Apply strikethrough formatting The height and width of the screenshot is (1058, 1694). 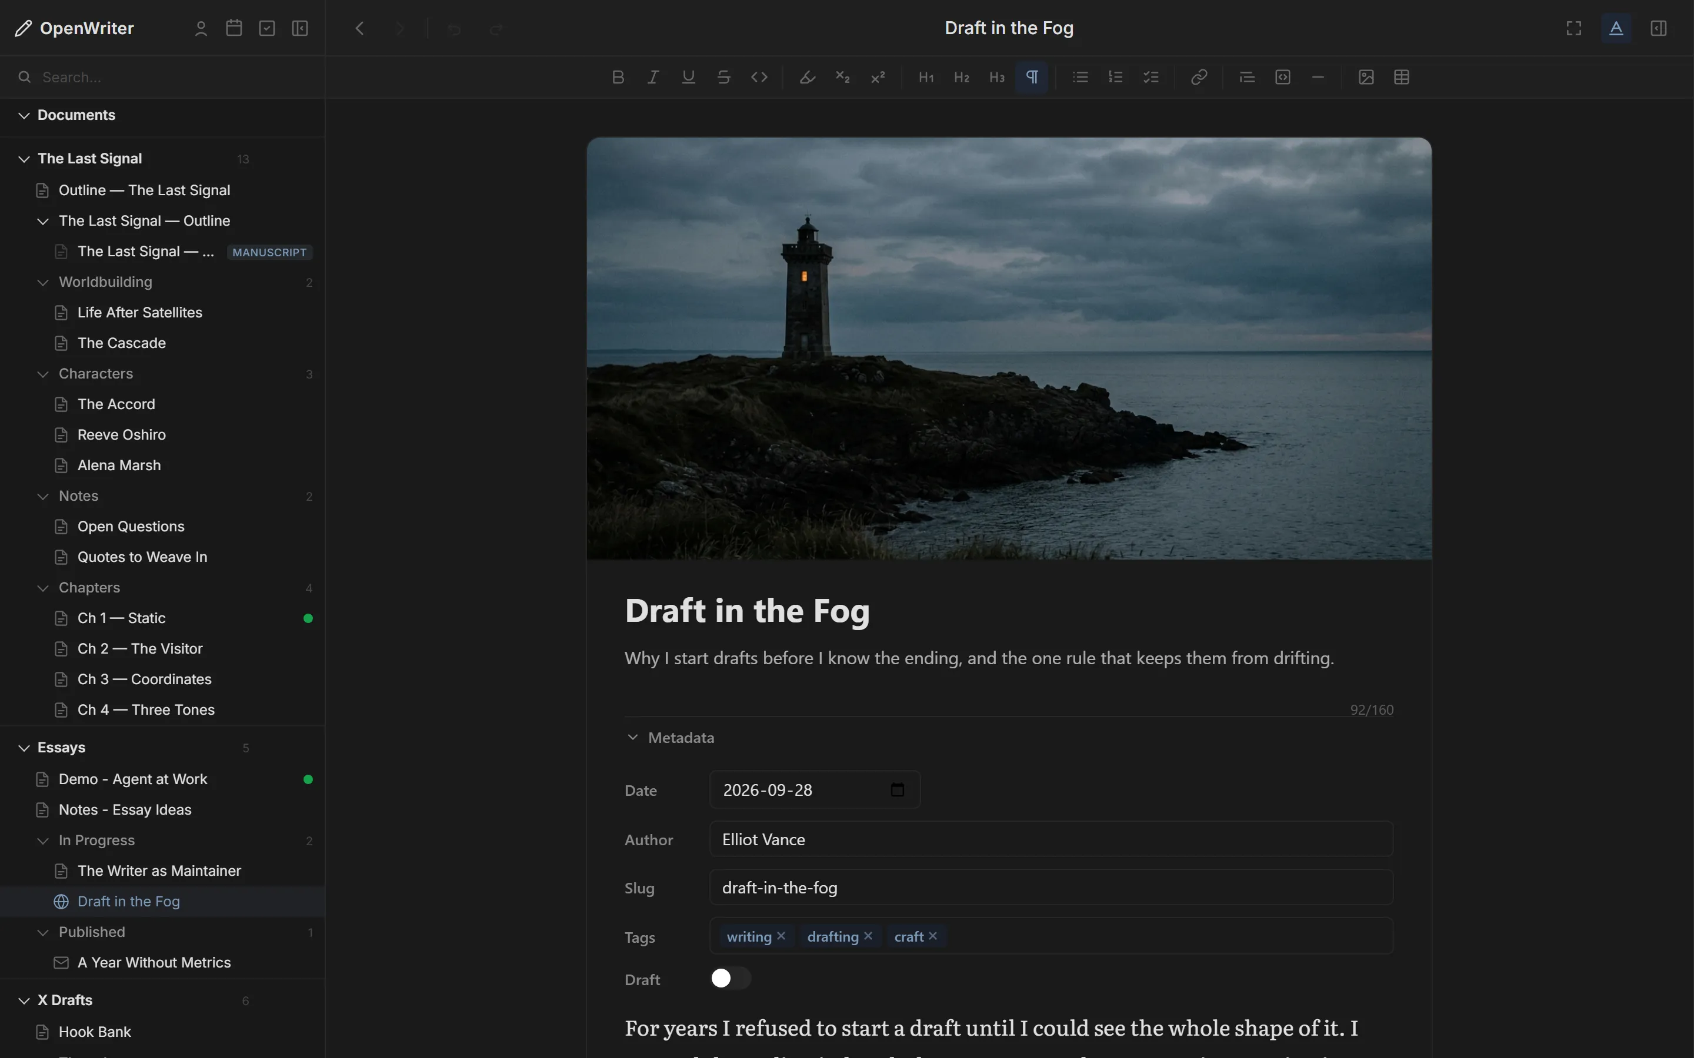point(724,77)
